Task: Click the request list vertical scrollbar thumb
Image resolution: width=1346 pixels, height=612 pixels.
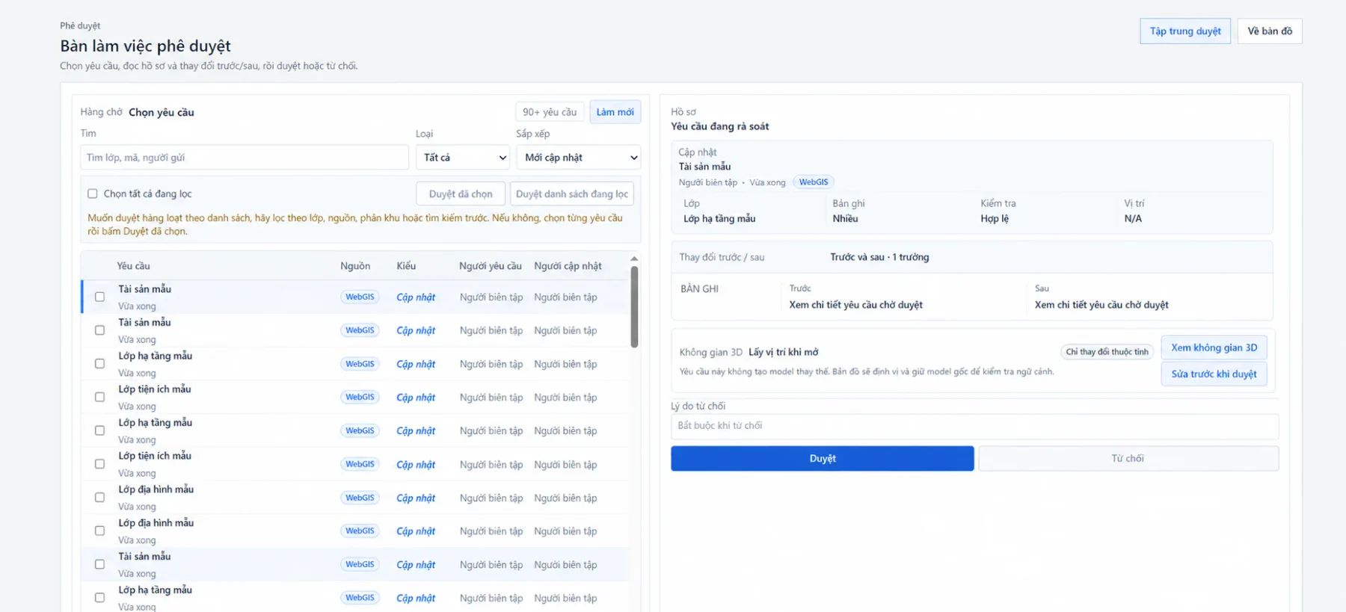Action: click(x=634, y=307)
